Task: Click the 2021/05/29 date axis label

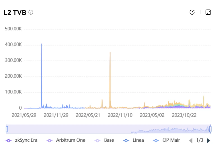Action: [x=24, y=115]
